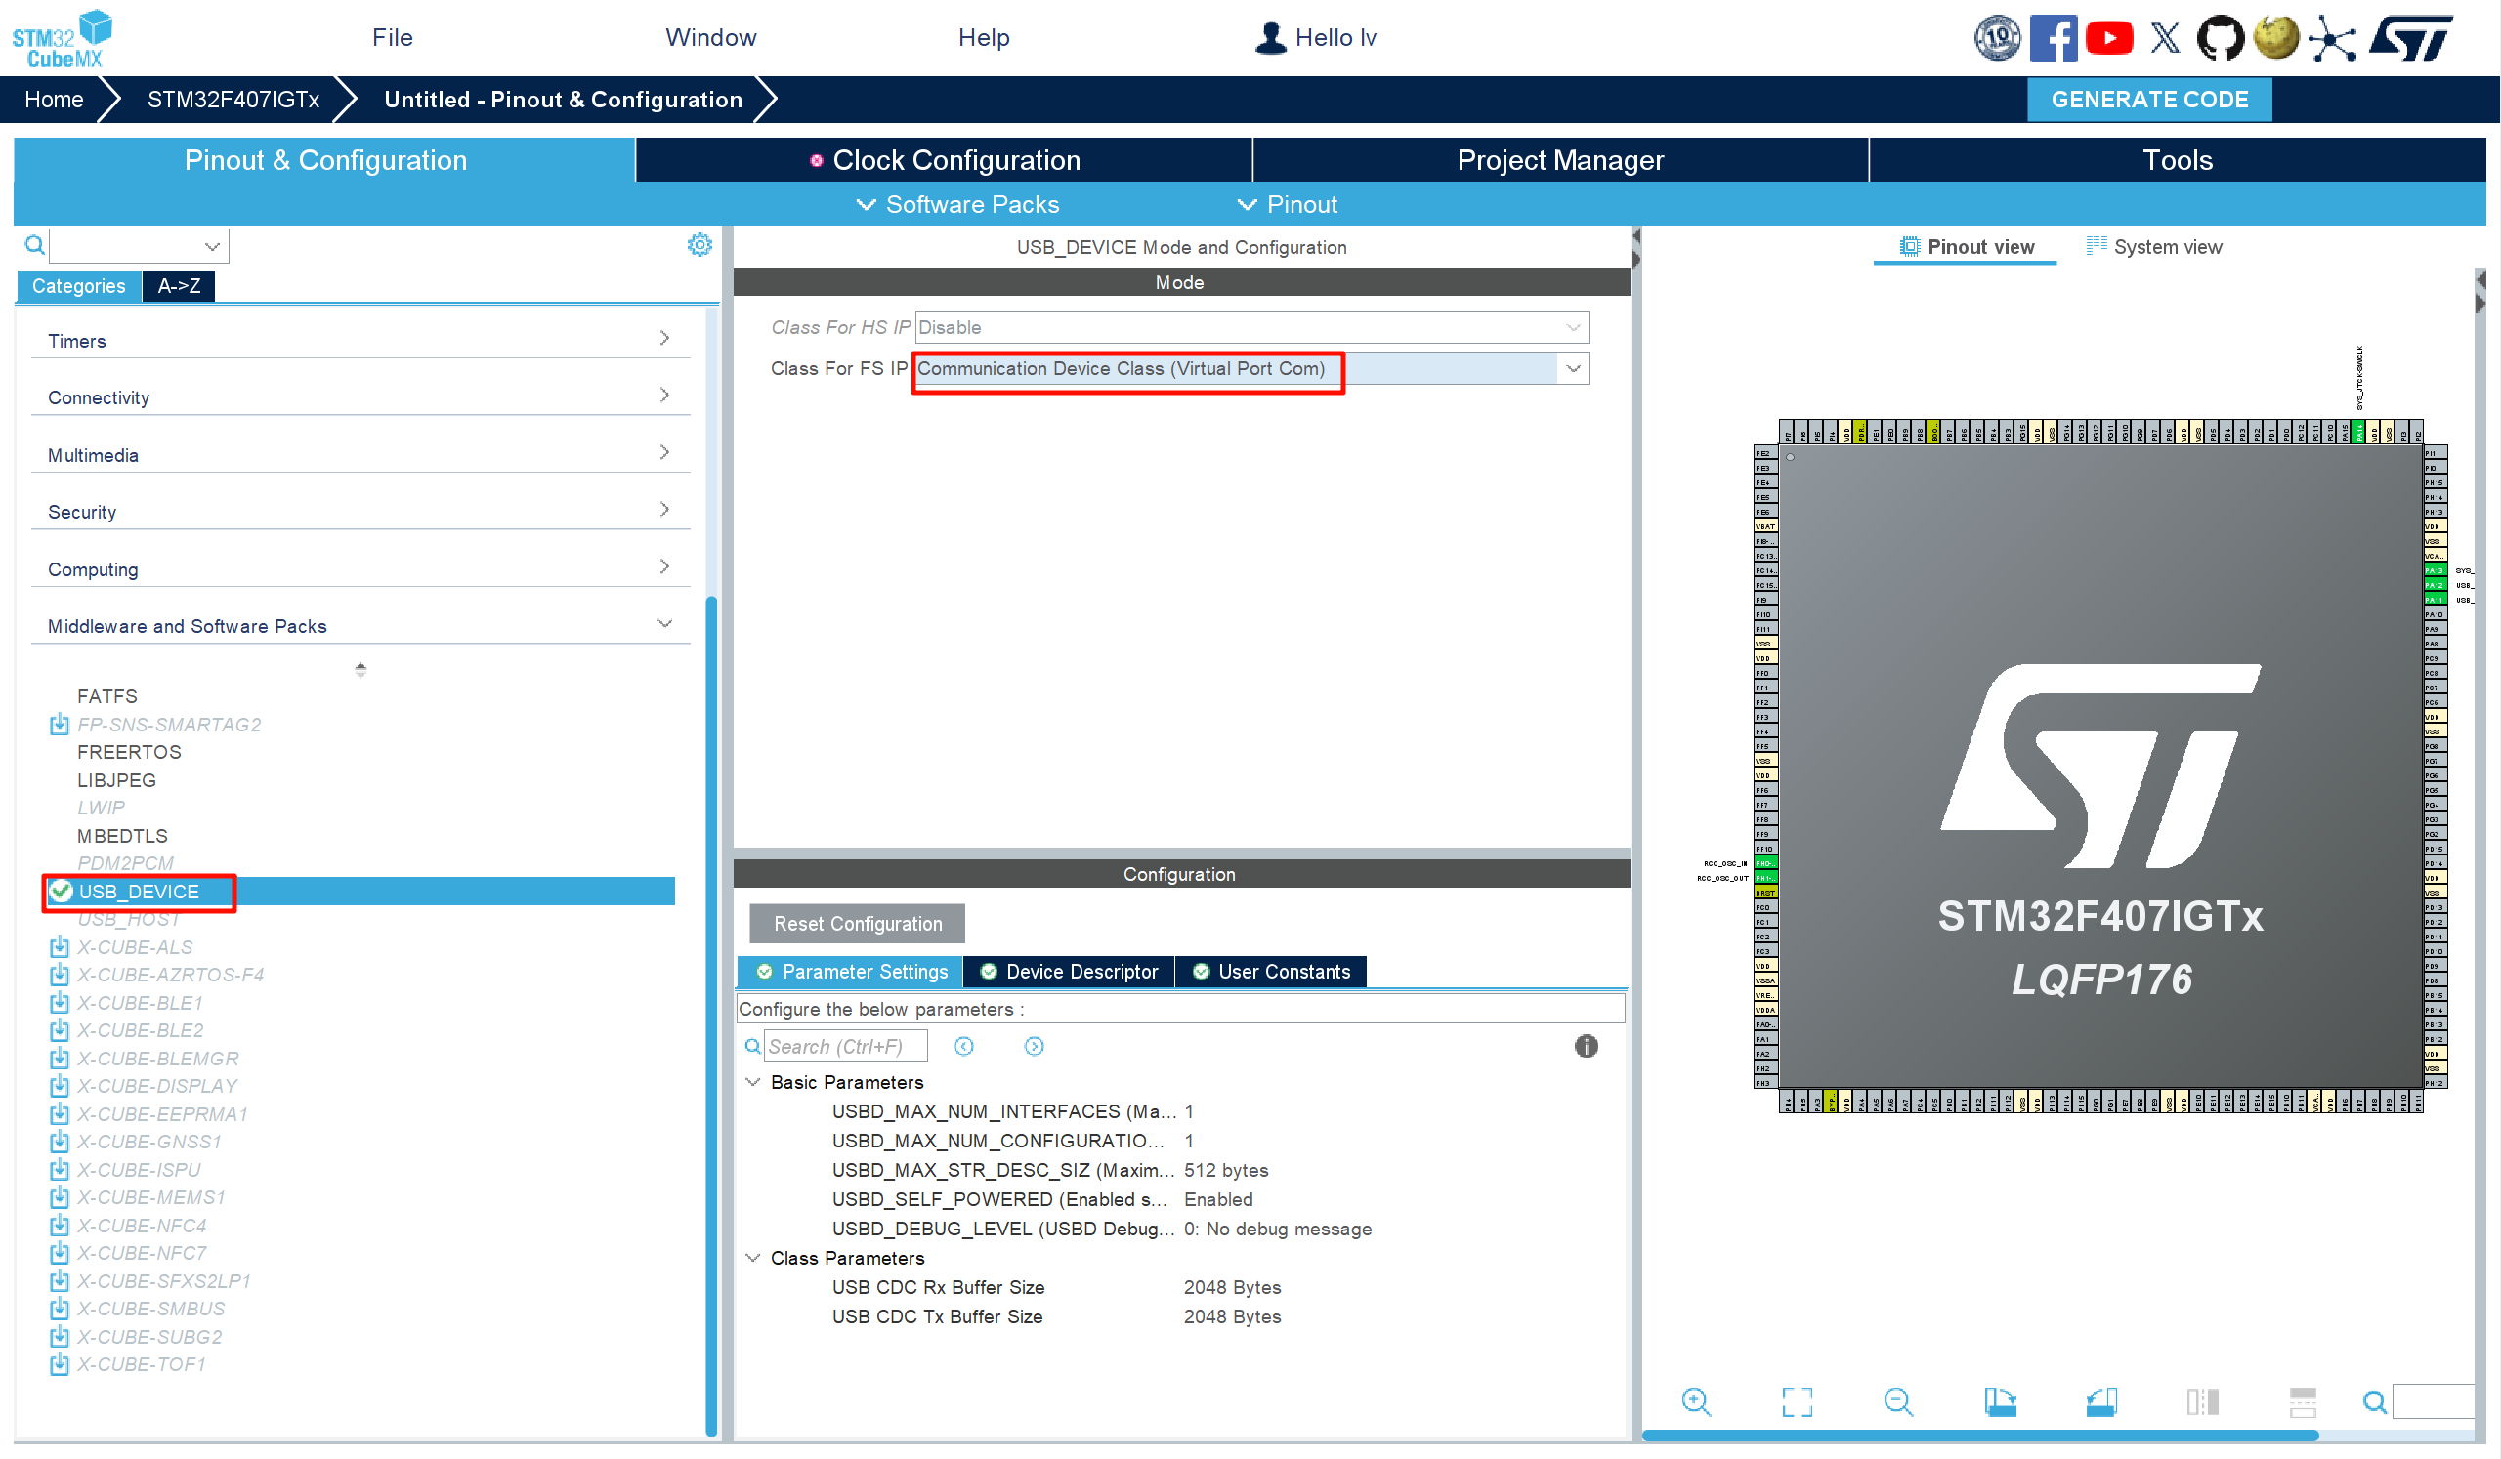Select FATFS in the middleware list
The image size is (2501, 1459).
pos(107,696)
